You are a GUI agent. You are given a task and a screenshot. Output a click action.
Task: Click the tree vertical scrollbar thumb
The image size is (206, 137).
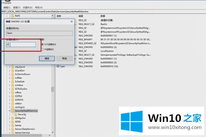(52, 89)
